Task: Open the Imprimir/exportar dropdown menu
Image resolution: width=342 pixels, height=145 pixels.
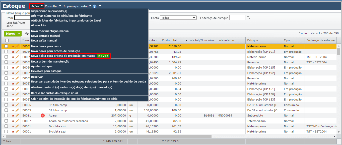Action: [77, 6]
